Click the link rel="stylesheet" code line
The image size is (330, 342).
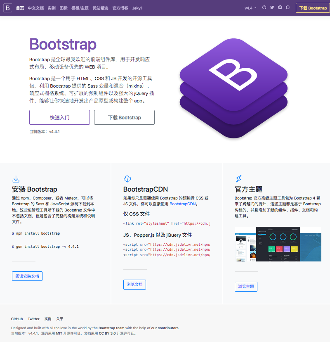click(x=167, y=223)
